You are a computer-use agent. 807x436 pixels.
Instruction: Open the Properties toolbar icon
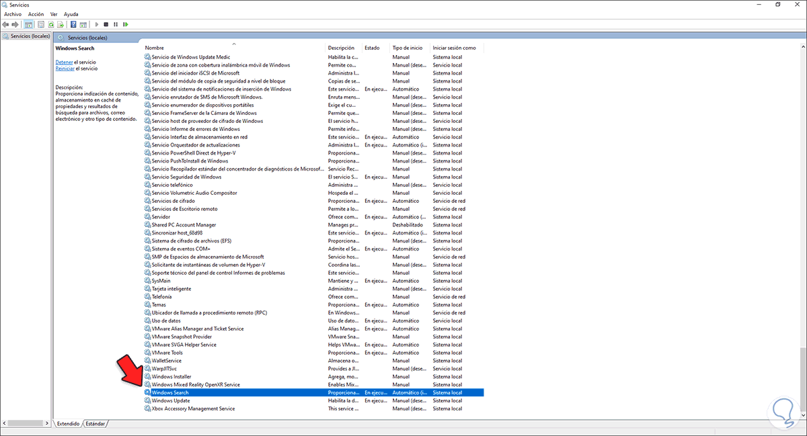pyautogui.click(x=41, y=24)
